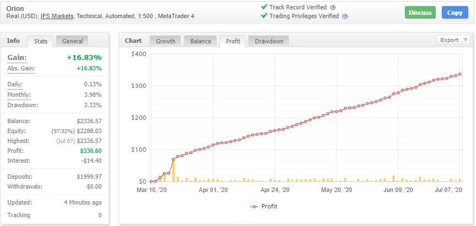
Task: Click the Orion account title
Action: [15, 8]
